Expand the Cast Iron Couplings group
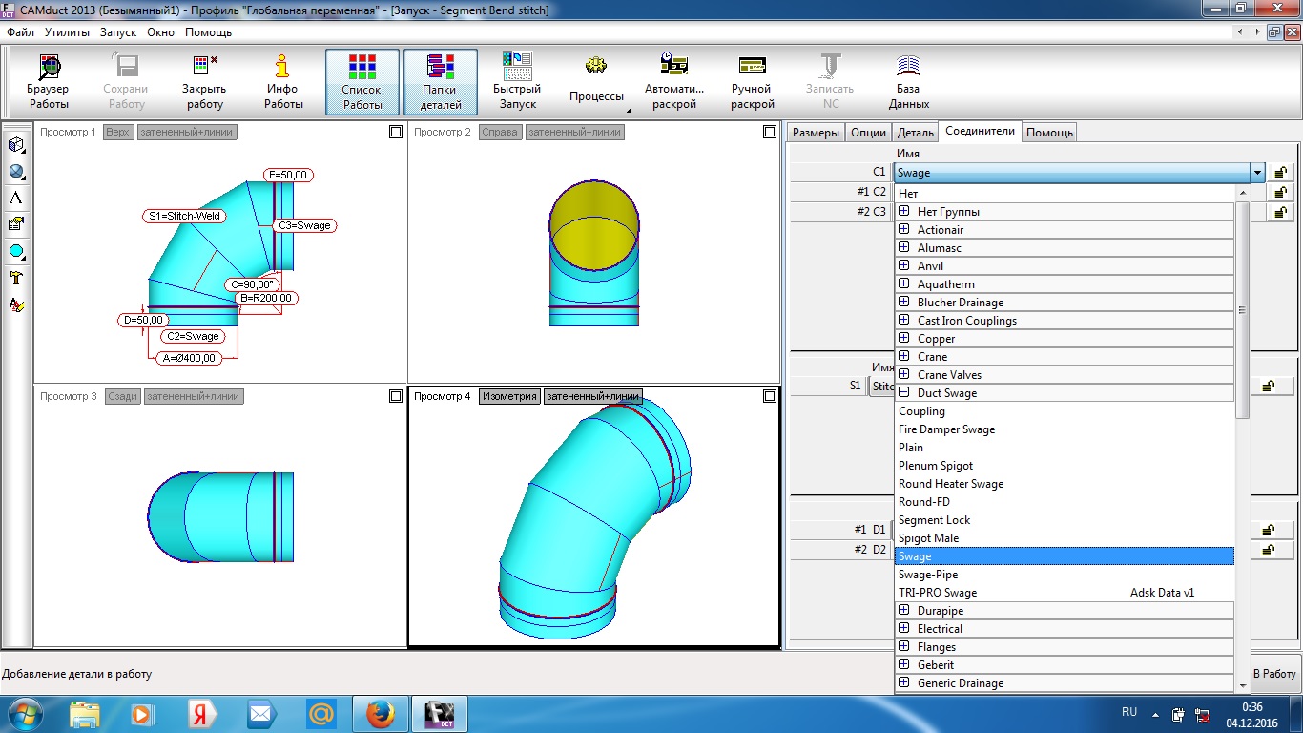1303x733 pixels. point(904,320)
